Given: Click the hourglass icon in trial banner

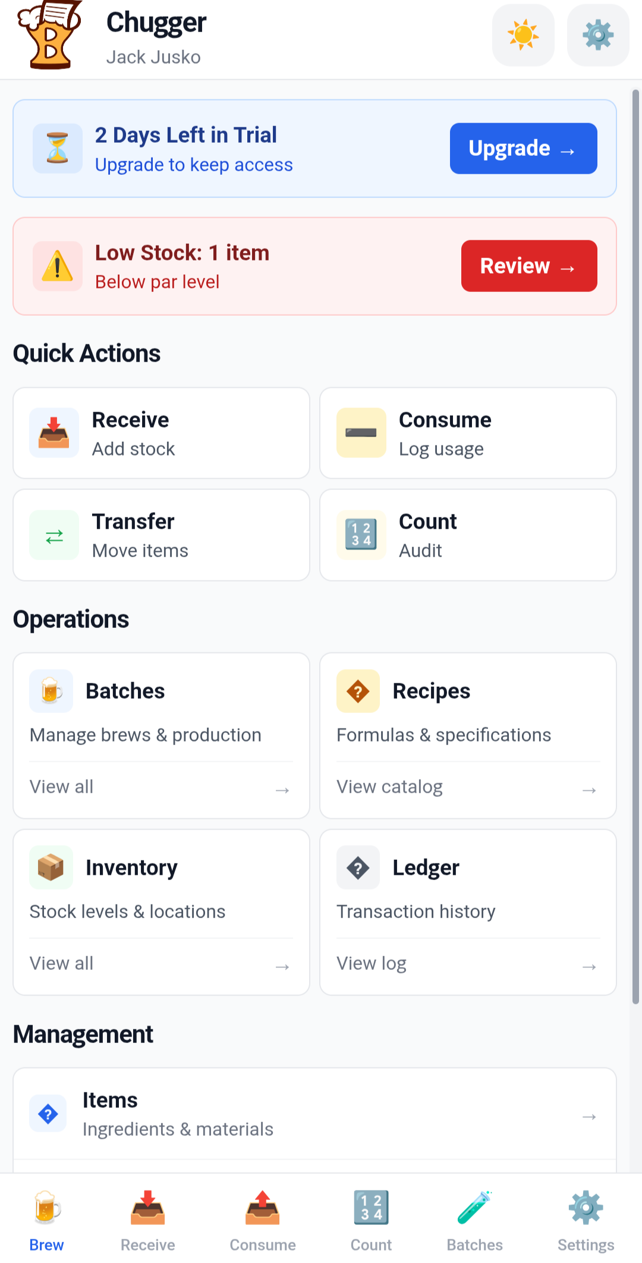Looking at the screenshot, I should [x=57, y=148].
